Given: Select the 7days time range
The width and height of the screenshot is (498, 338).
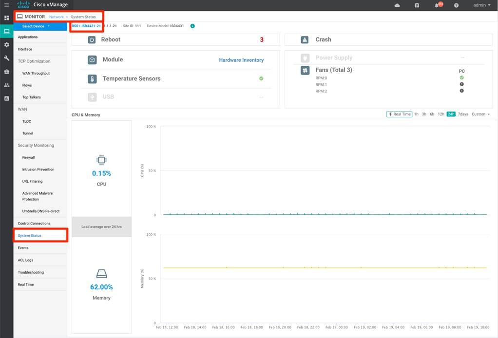Looking at the screenshot, I should click(463, 114).
